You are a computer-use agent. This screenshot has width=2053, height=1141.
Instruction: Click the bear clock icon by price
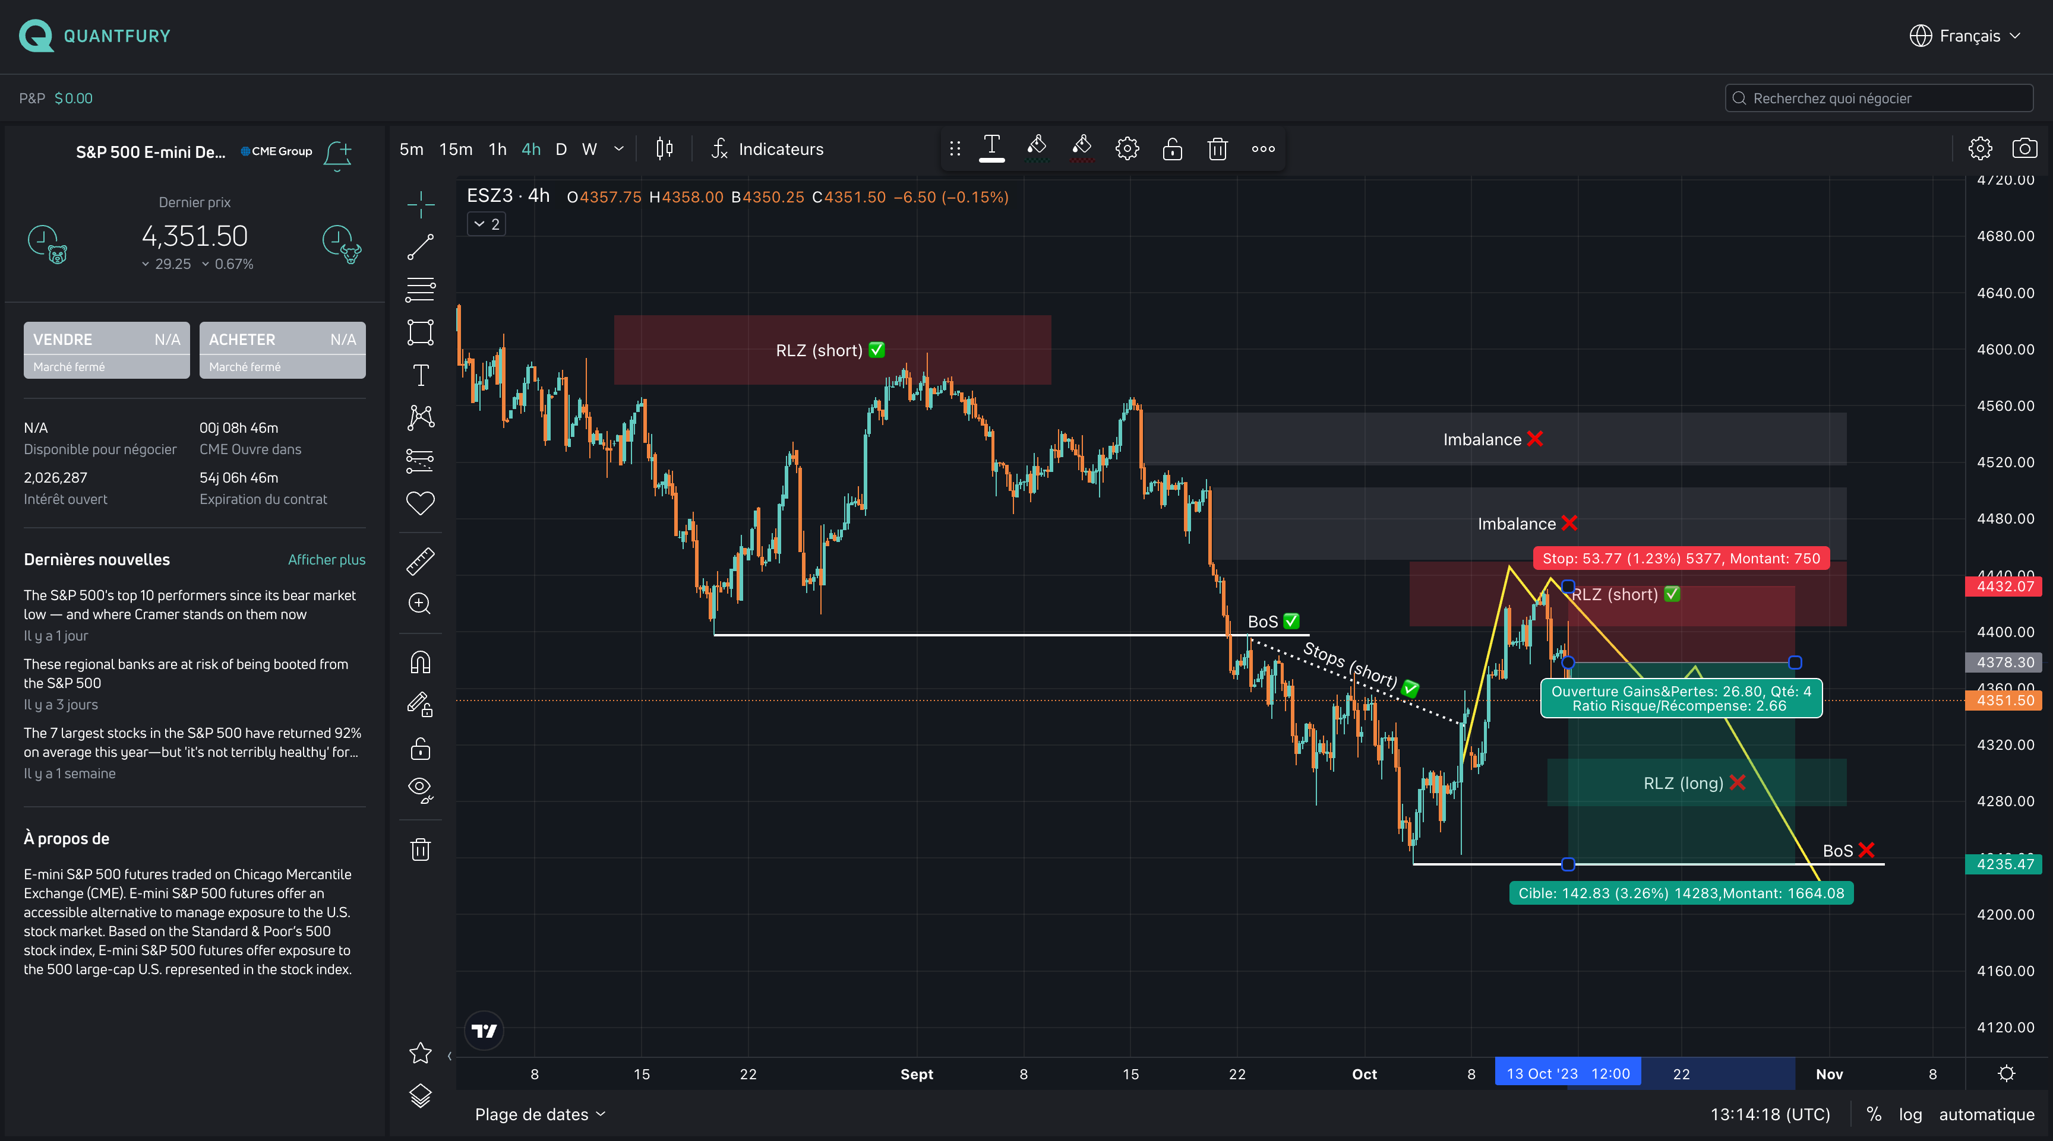point(48,245)
